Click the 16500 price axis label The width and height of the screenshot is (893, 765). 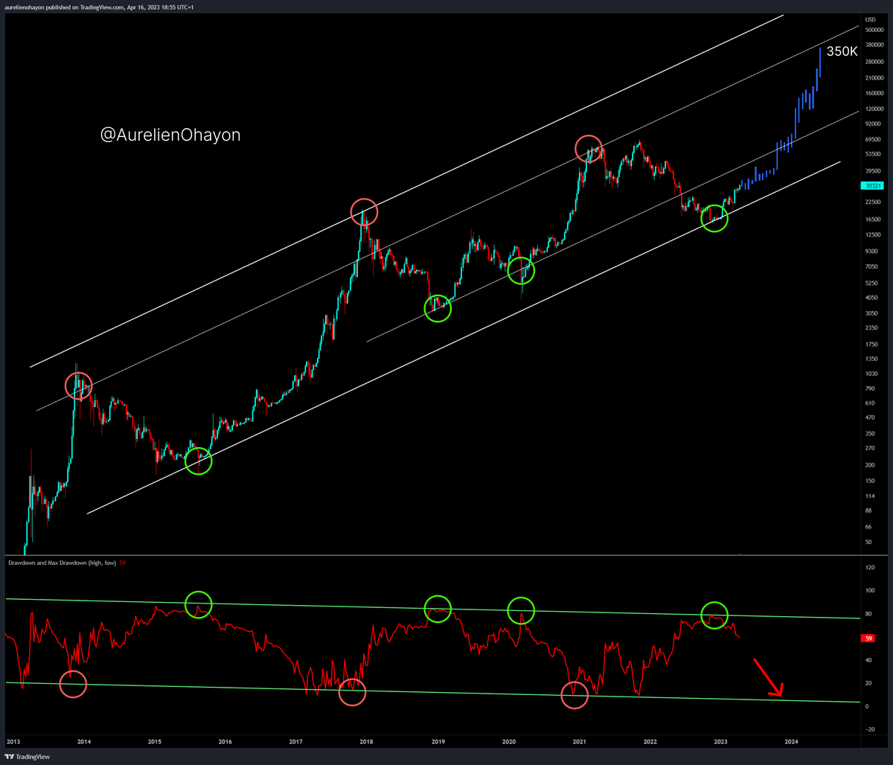click(873, 219)
